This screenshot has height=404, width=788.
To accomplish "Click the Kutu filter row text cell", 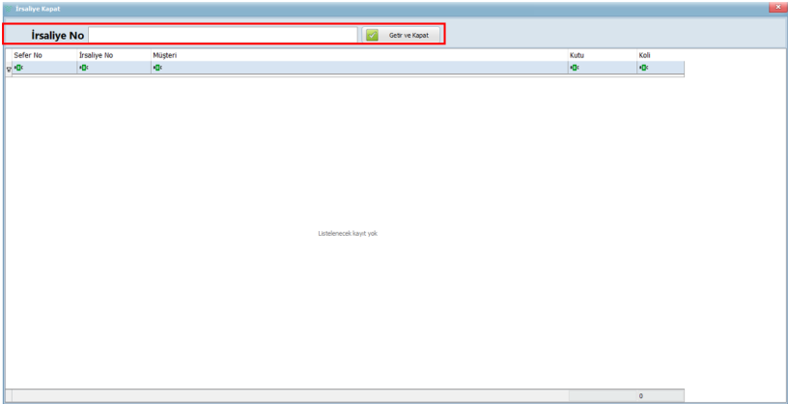I will tap(606, 68).
